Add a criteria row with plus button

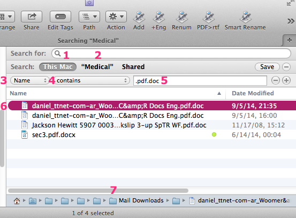click(286, 80)
